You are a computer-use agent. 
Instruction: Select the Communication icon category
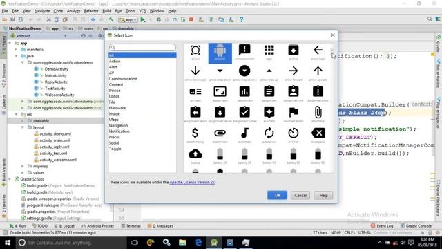pyautogui.click(x=123, y=79)
